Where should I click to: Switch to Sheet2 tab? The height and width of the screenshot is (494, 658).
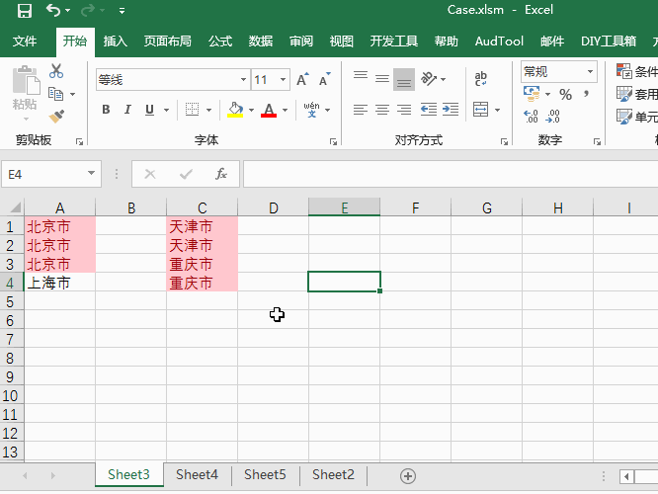pyautogui.click(x=333, y=474)
